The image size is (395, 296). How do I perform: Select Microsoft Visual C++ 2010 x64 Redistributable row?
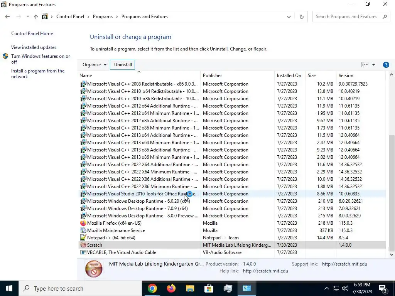pyautogui.click(x=232, y=91)
